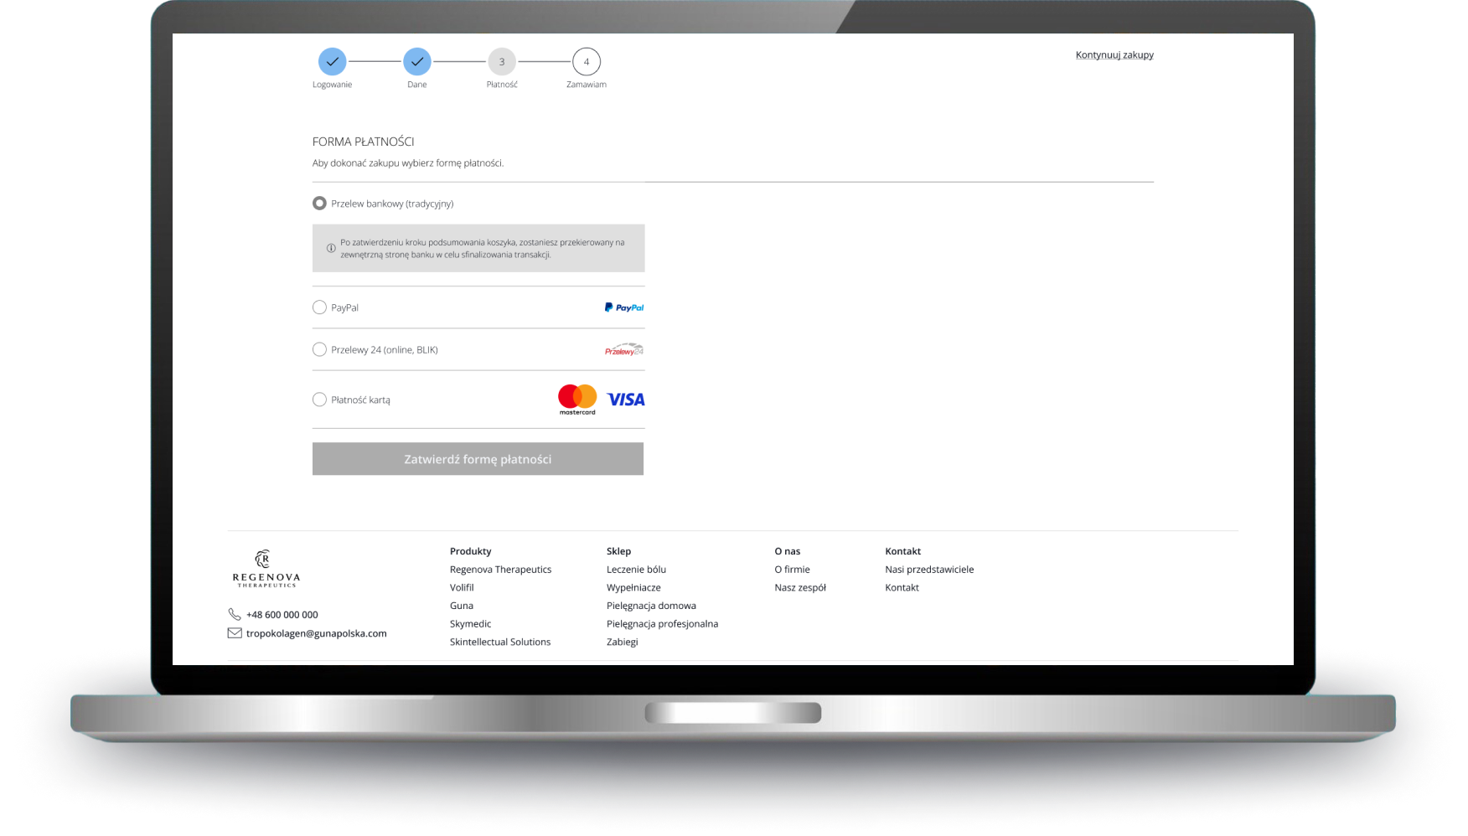Select the Przelew bankowy (tradycyjny) radio button

319,204
